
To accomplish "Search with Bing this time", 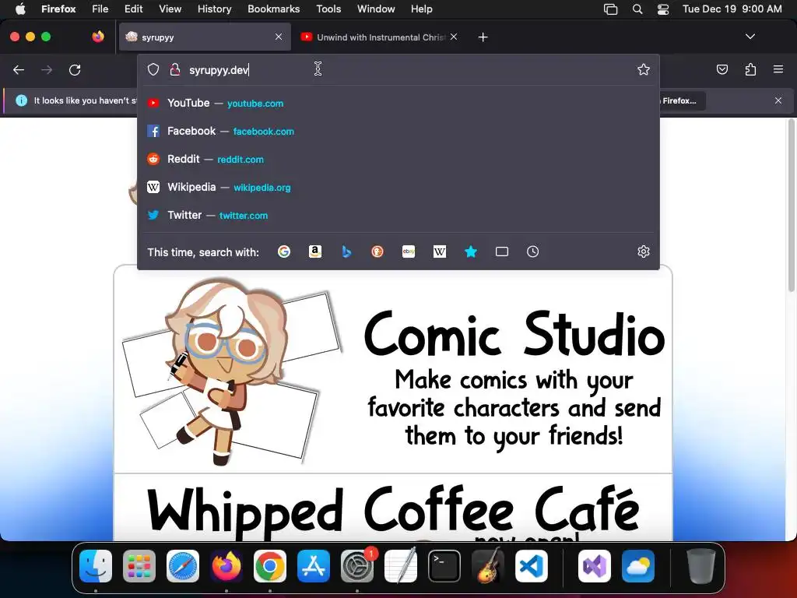I will point(346,252).
